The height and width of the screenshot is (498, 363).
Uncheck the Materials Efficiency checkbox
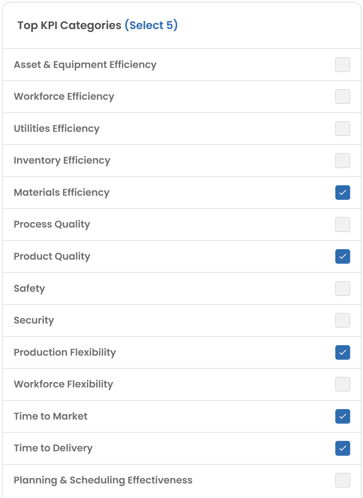pos(342,192)
